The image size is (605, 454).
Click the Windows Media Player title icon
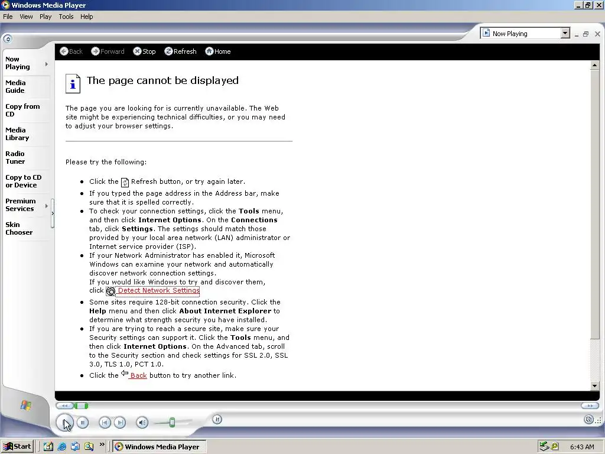[x=5, y=5]
